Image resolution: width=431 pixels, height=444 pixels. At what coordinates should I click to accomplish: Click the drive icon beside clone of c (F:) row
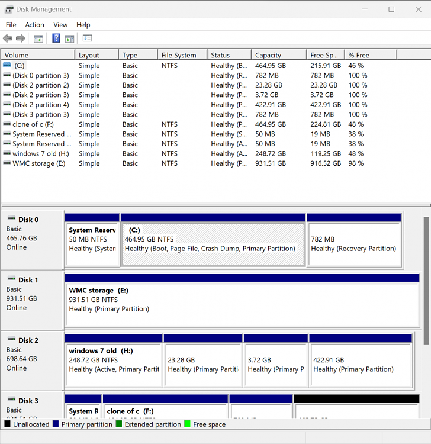click(x=7, y=124)
